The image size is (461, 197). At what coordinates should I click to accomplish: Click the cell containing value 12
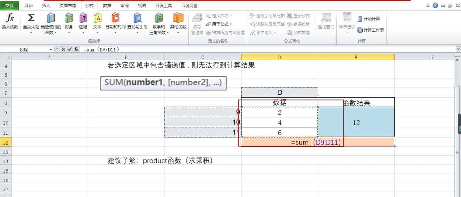[x=356, y=122]
